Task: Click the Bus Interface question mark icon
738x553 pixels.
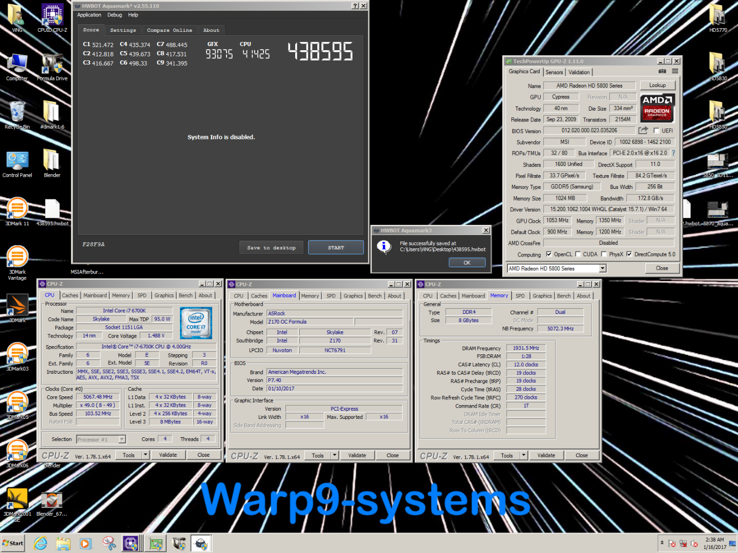Action: (x=673, y=153)
